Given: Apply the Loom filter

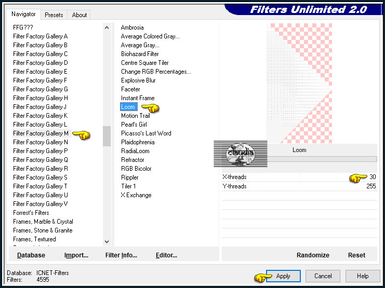Looking at the screenshot, I should pos(283,276).
